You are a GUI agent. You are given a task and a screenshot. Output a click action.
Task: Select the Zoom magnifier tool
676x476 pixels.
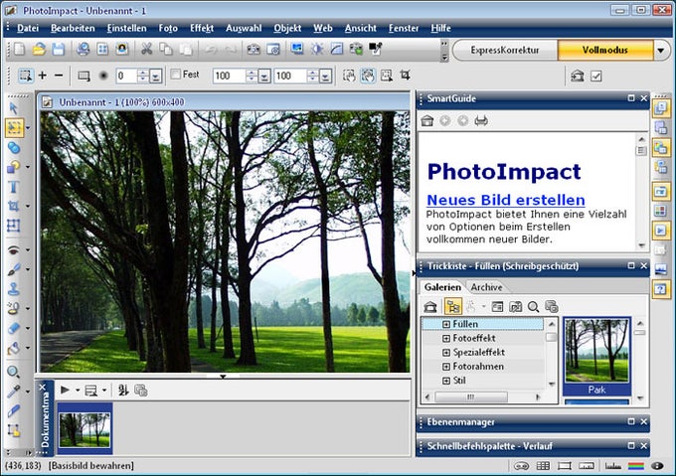tap(13, 372)
